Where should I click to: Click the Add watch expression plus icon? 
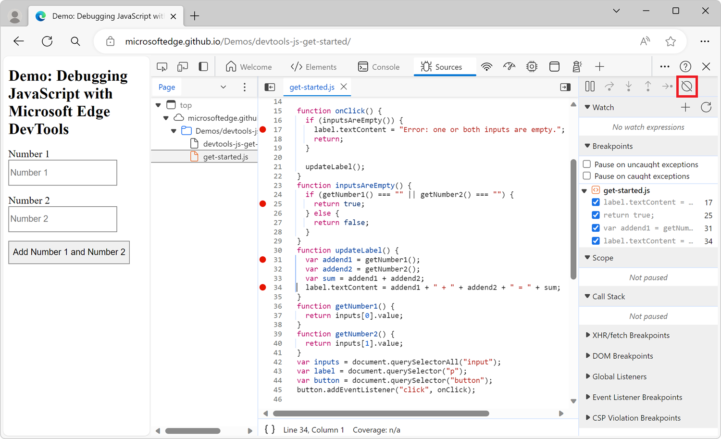(x=685, y=107)
